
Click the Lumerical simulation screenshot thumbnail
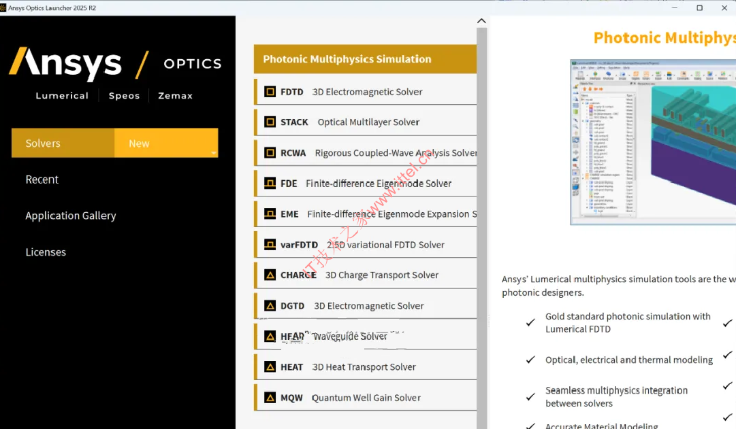(x=652, y=141)
